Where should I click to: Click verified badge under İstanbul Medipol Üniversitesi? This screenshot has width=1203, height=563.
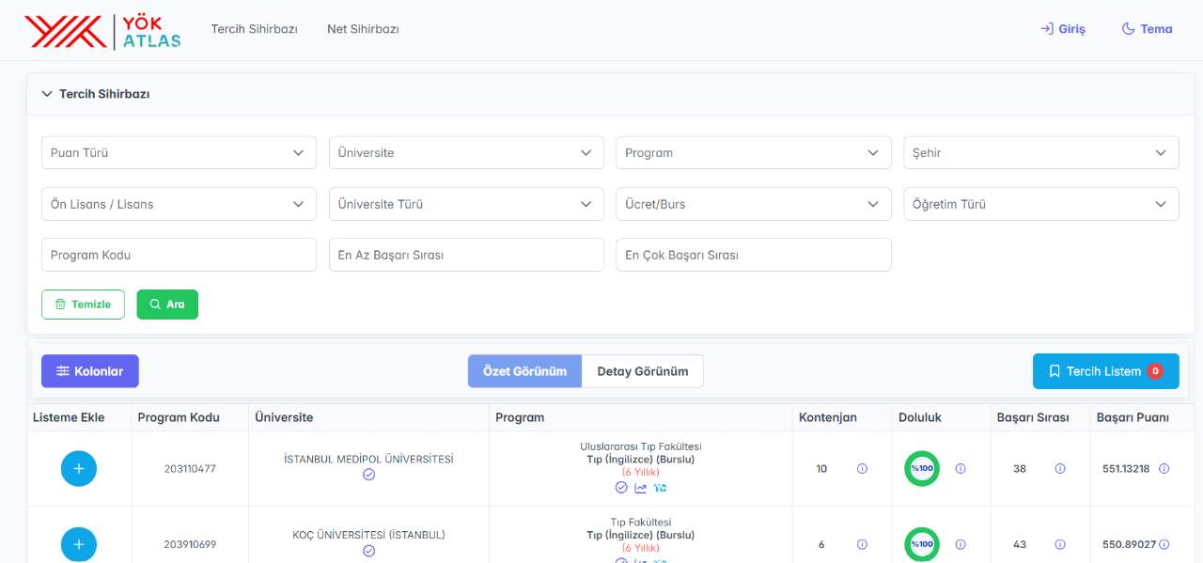[368, 475]
